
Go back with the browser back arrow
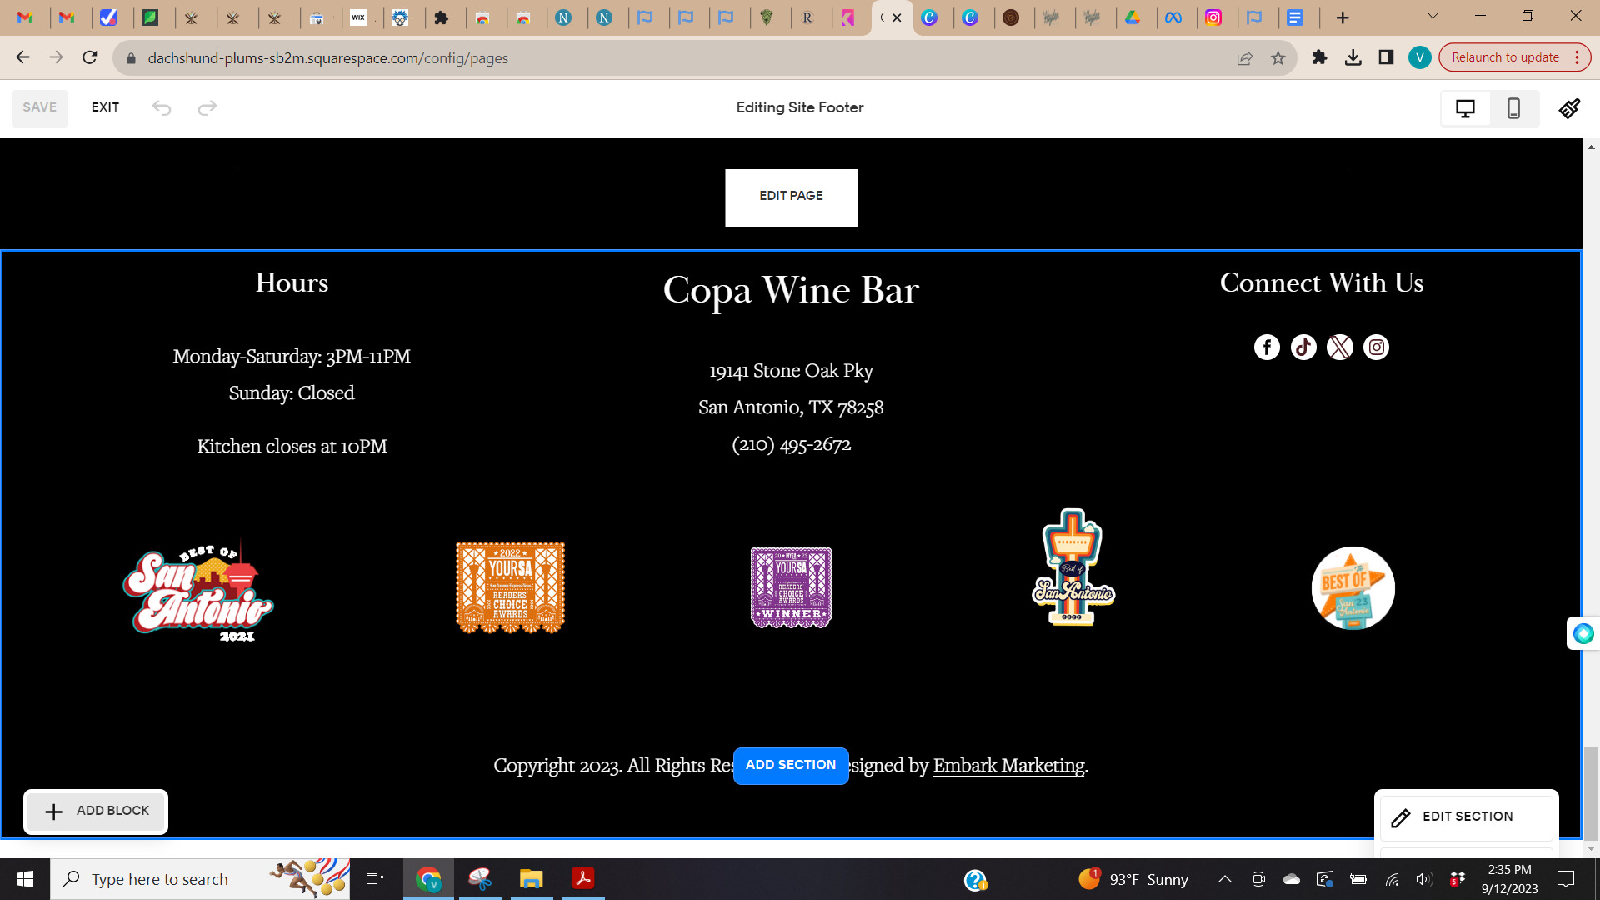coord(22,57)
